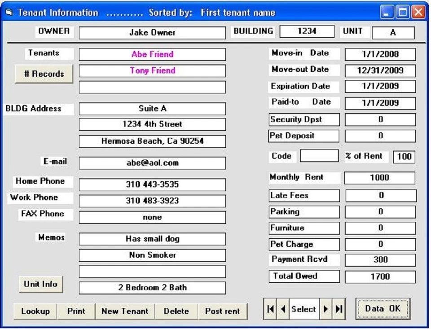Viewport: 431px width, 329px height.
Task: Post rent for this tenant
Action: pos(223,311)
